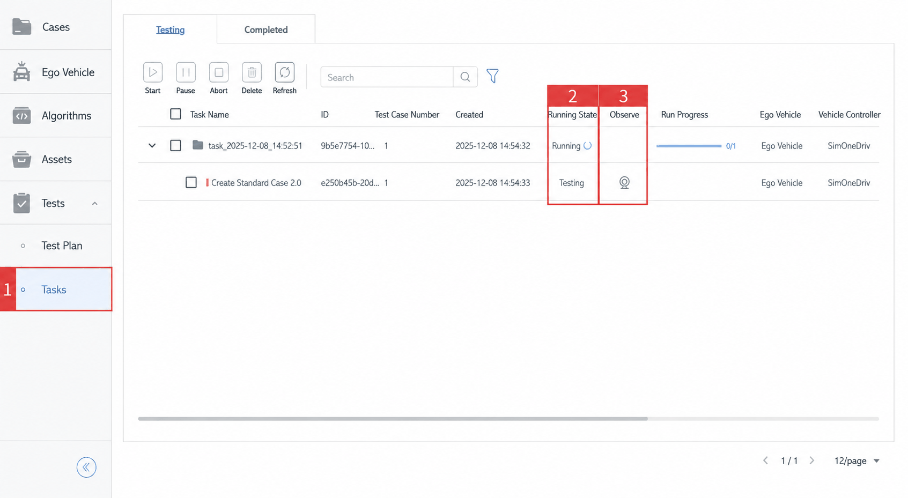Click ID 9b5e7754-10... cell
This screenshot has height=498, width=908.
pyautogui.click(x=348, y=146)
